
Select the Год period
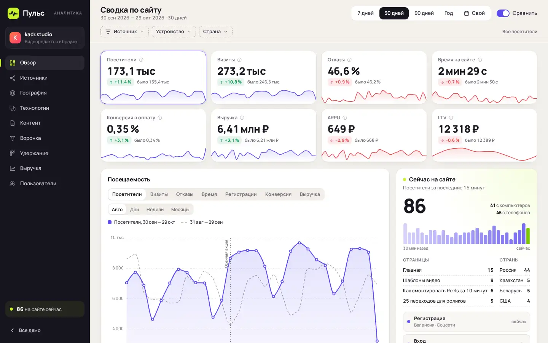449,13
